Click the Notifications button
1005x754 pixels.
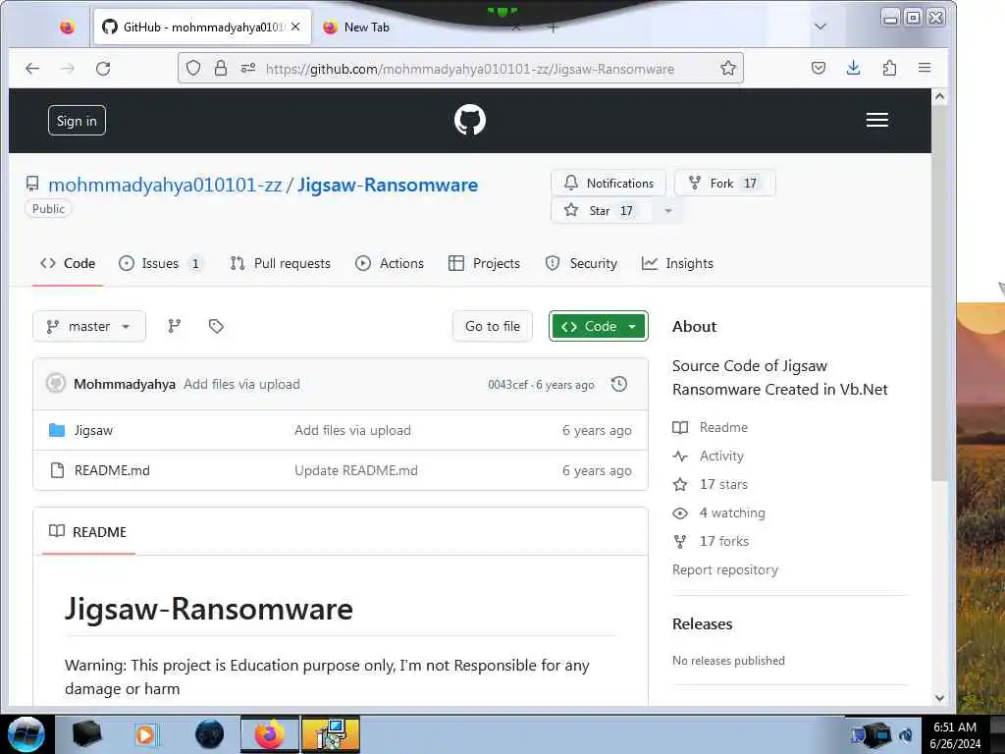click(x=608, y=184)
